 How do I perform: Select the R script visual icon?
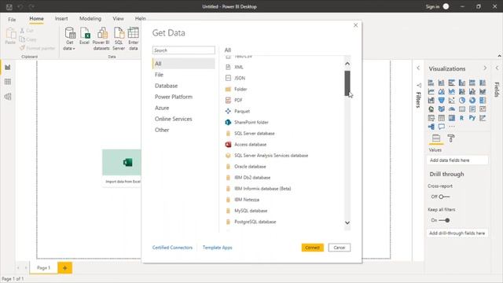461,118
